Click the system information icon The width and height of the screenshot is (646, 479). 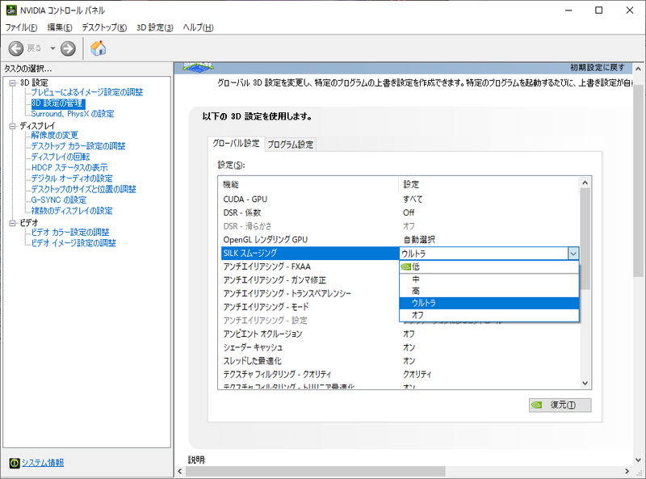tap(14, 463)
